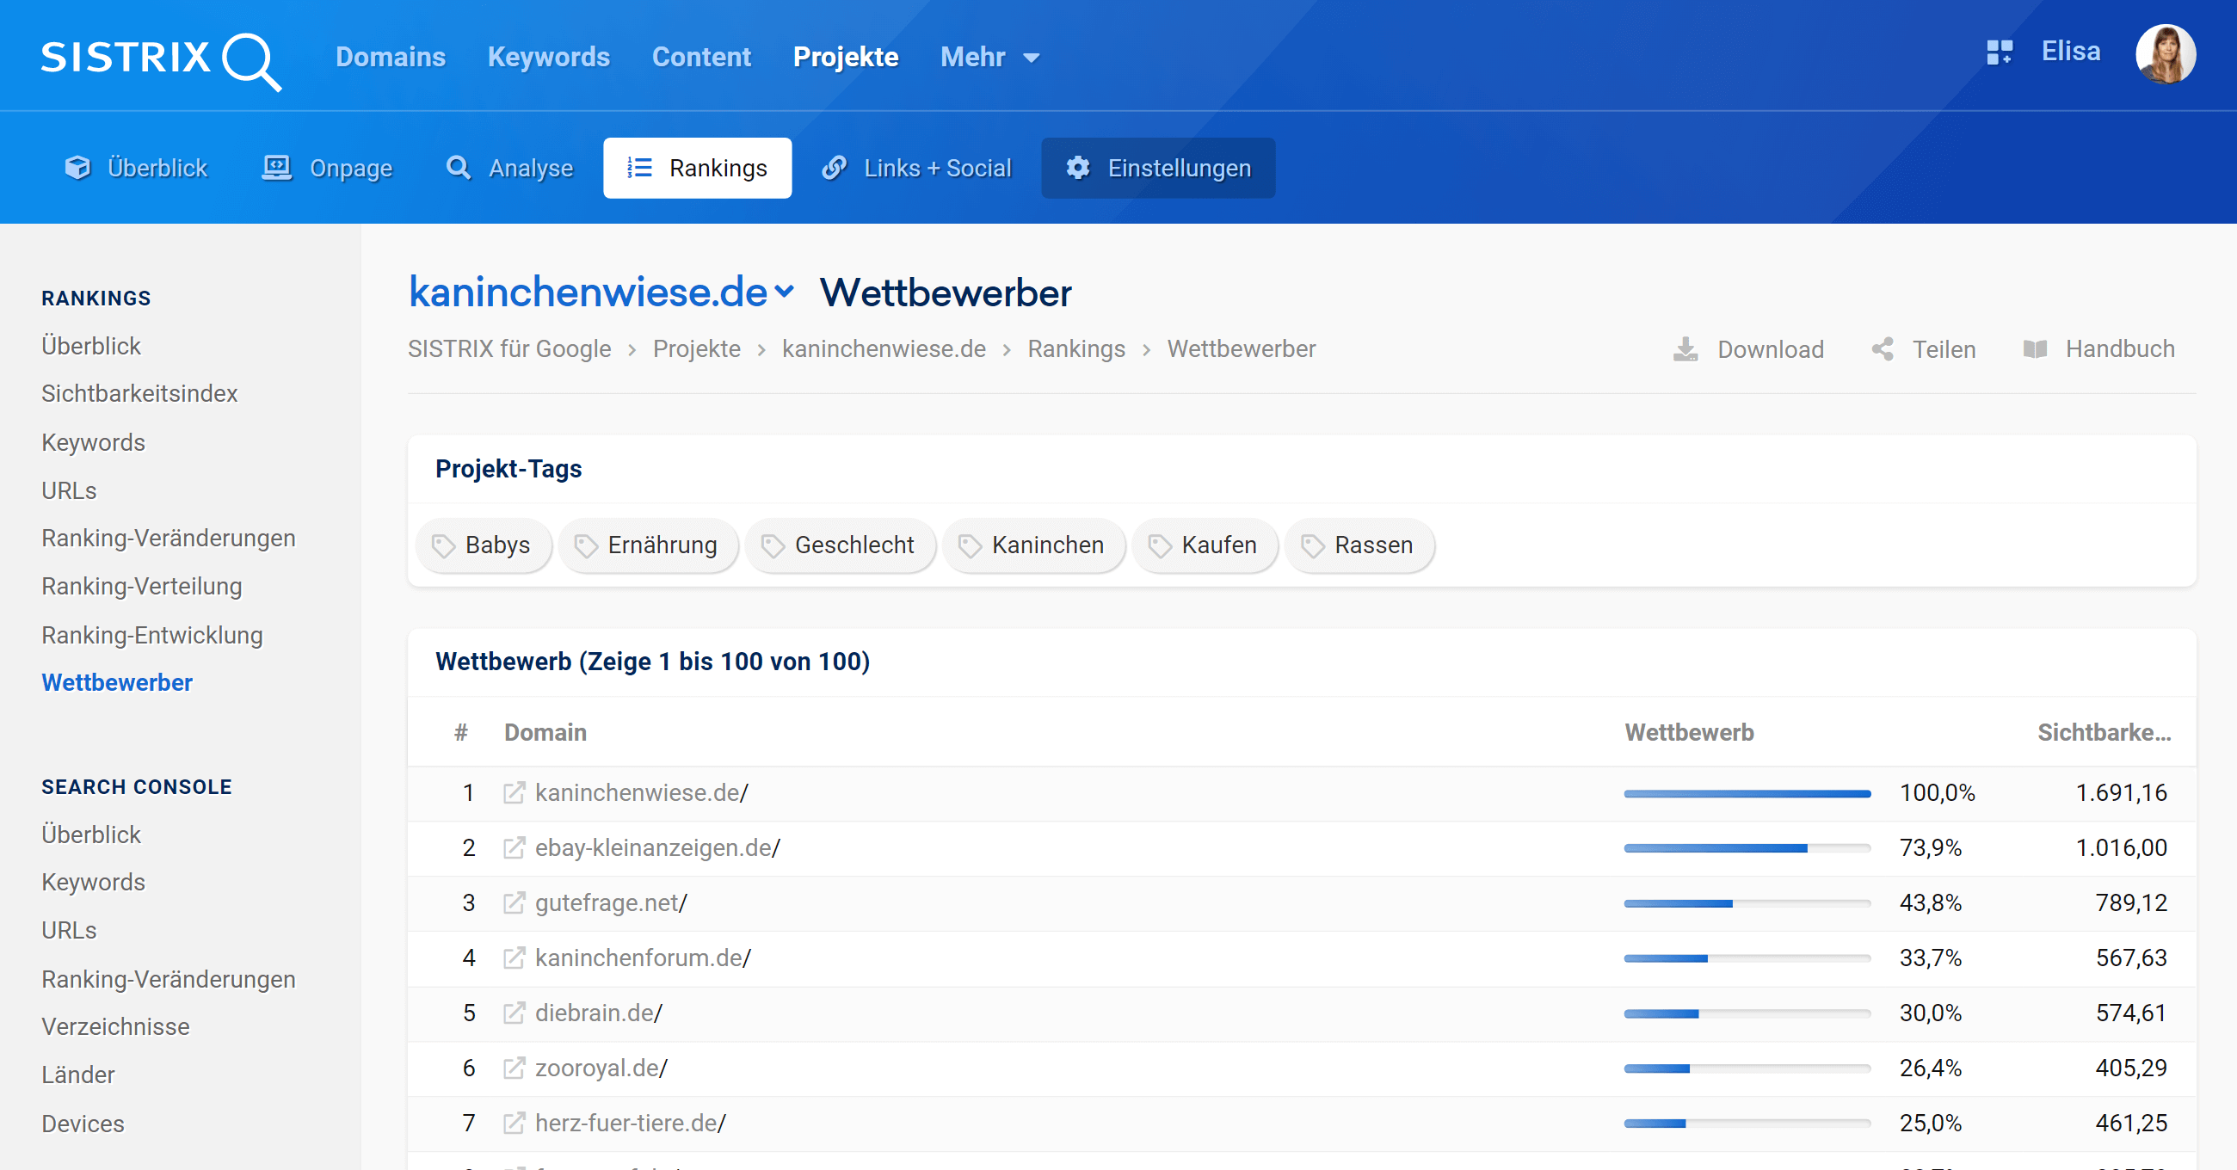The height and width of the screenshot is (1170, 2237).
Task: Toggle the Babys project tag
Action: 483,545
